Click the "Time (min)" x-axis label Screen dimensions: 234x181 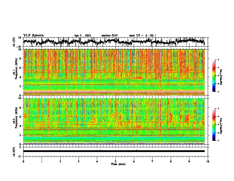[118, 164]
